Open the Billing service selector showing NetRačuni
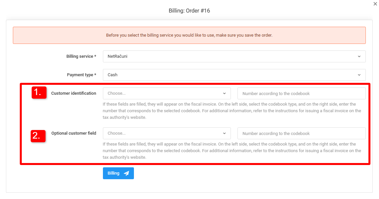Viewport: 379px width, 199px height. coord(231,56)
